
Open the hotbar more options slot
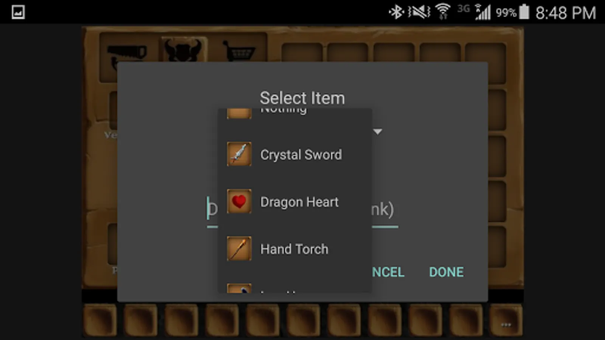[506, 320]
